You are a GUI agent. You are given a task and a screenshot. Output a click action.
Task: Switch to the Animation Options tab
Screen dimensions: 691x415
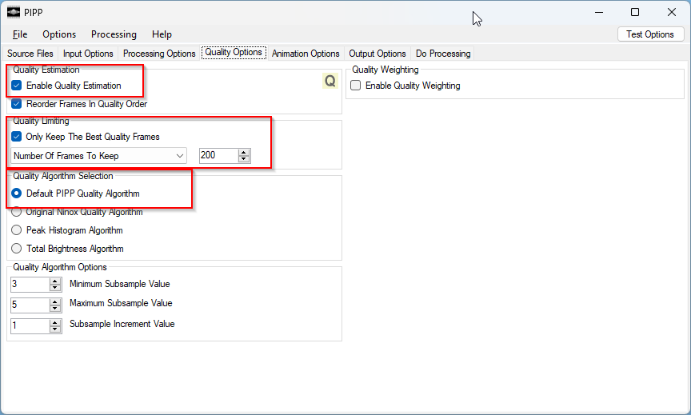pos(306,54)
